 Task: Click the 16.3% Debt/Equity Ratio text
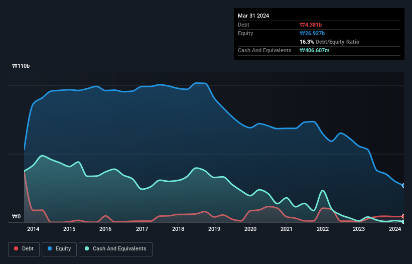pos(330,42)
